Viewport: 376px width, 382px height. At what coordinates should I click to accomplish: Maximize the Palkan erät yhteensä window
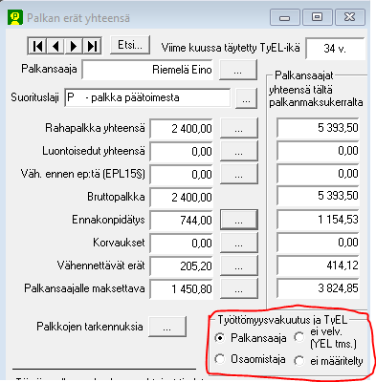pos(317,17)
